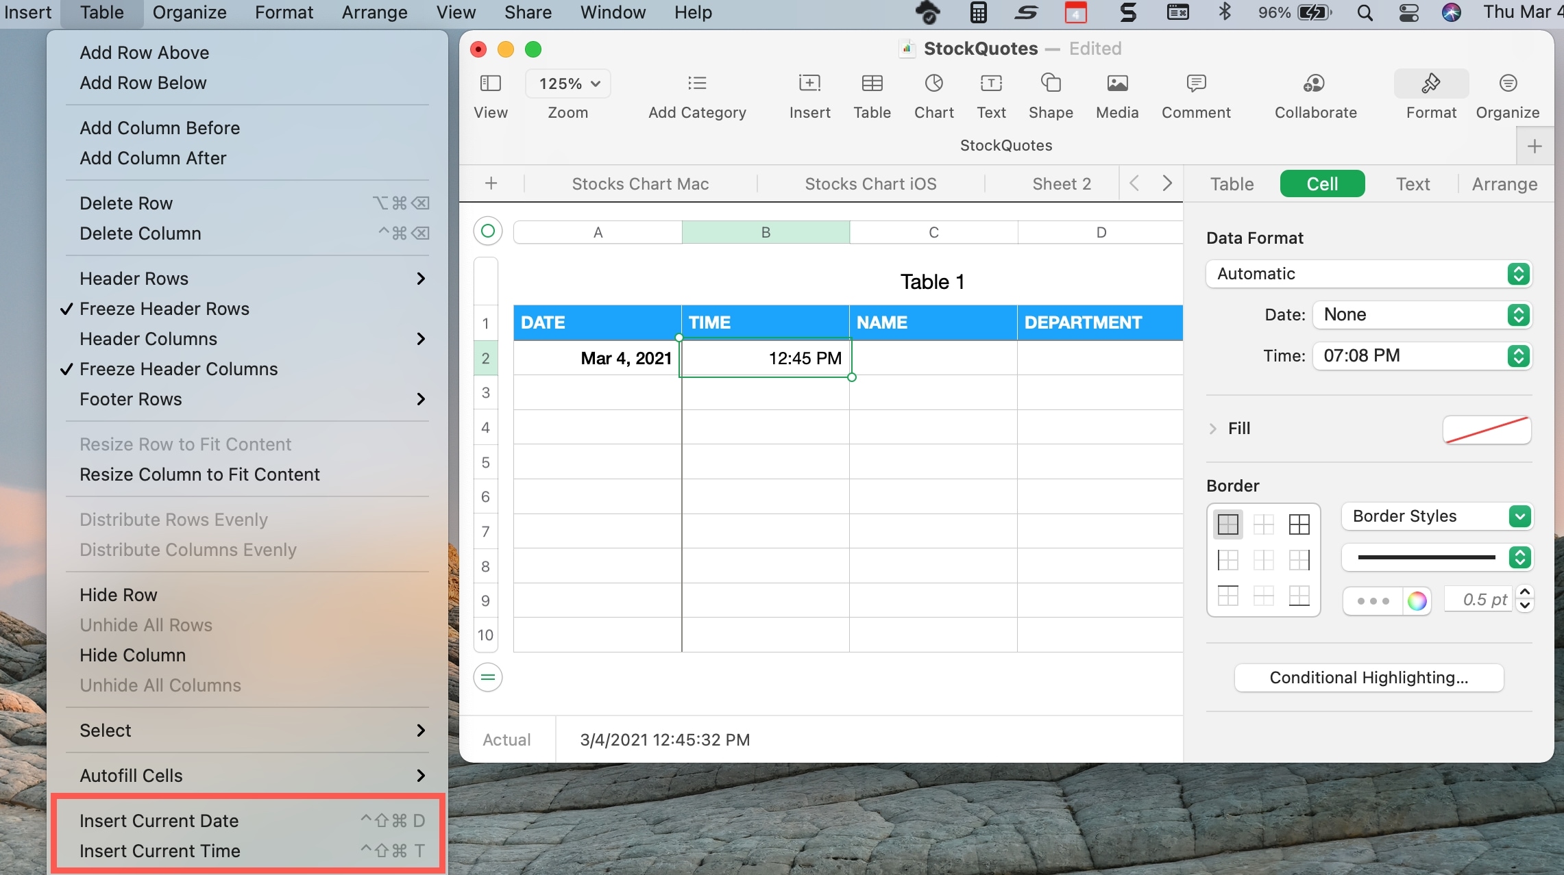Open the Shape toolbar icon
The width and height of the screenshot is (1564, 875).
(x=1051, y=84)
